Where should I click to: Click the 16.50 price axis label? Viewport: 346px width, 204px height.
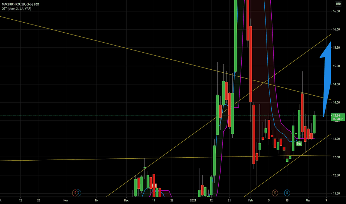[336, 11]
